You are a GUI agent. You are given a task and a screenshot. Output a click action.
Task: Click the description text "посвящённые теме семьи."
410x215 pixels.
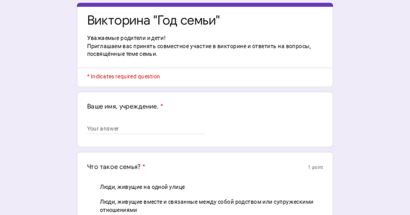[122, 54]
